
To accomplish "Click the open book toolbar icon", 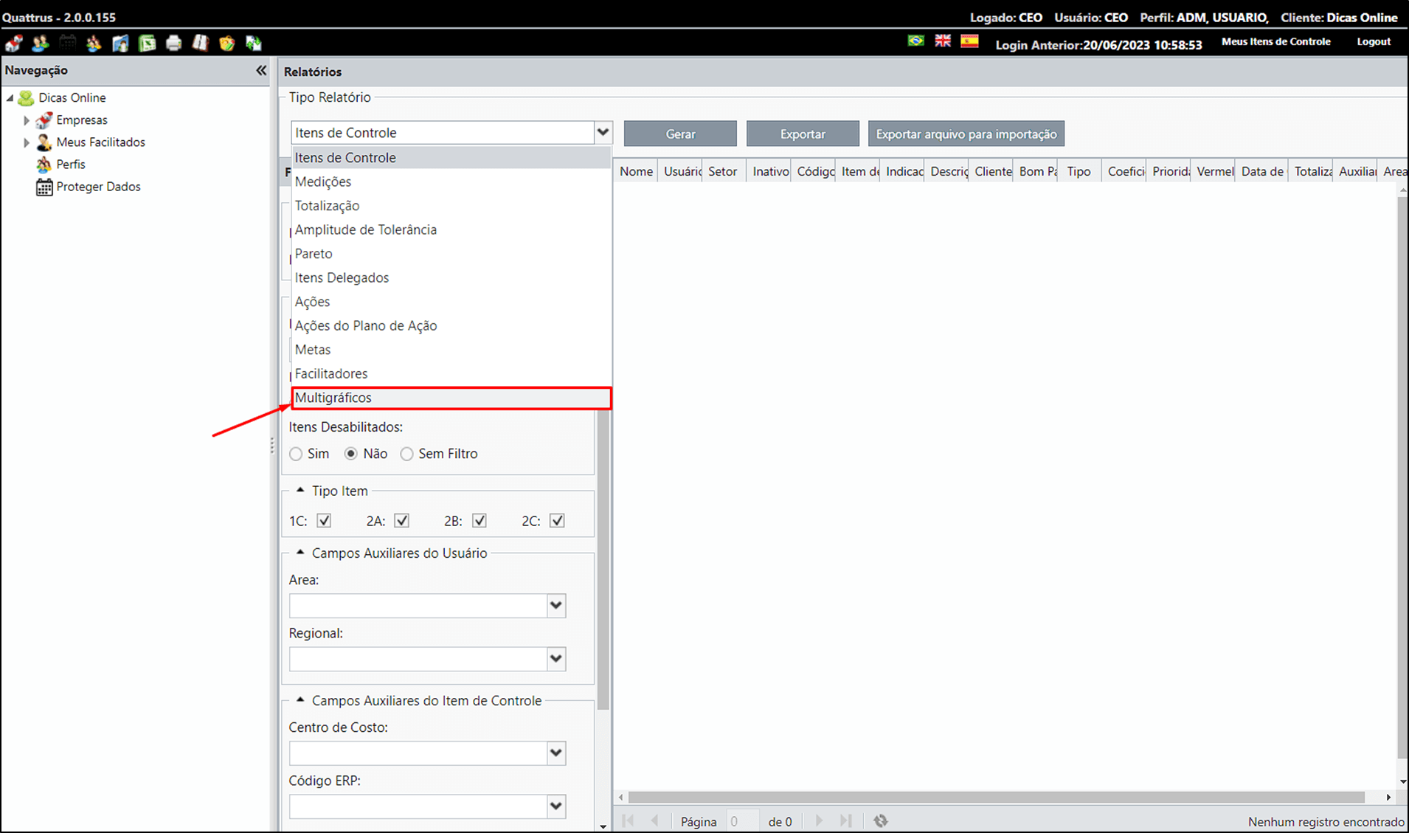I will click(201, 43).
